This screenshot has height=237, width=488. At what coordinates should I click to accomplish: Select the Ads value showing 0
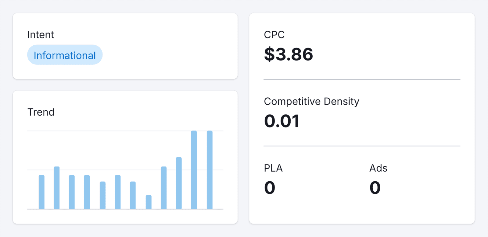tap(375, 187)
